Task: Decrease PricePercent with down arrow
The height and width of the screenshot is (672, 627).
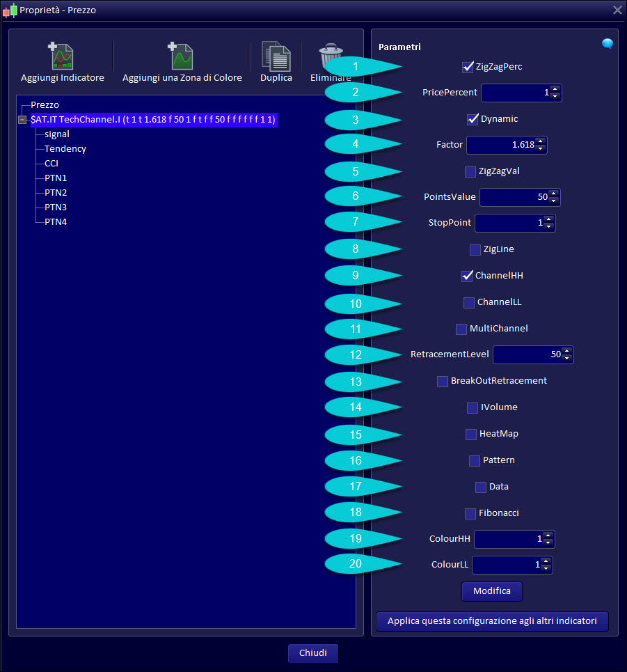Action: (555, 96)
